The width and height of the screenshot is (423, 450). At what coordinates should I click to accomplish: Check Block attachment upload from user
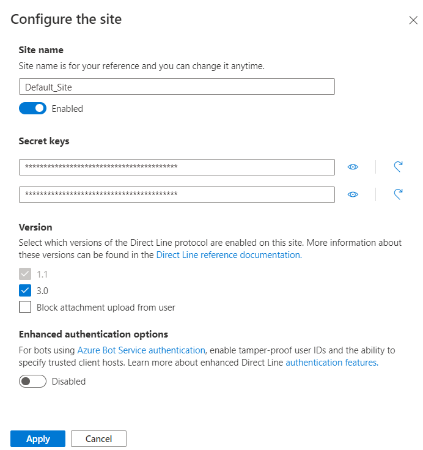25,307
